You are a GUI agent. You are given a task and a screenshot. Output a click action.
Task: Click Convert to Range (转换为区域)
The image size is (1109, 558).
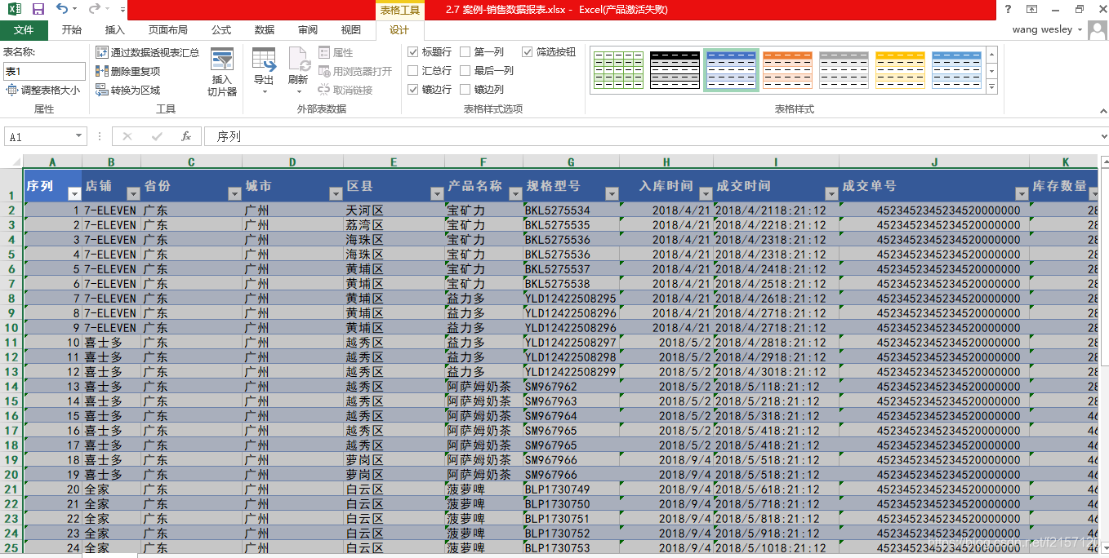tap(128, 90)
